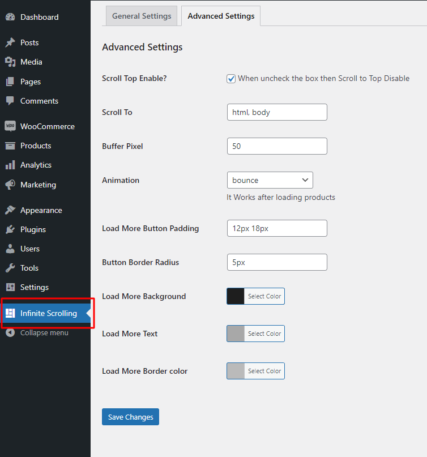Click the Button Border Radius field
This screenshot has width=427, height=457.
point(277,262)
